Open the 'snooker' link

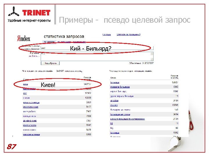click(x=114, y=101)
